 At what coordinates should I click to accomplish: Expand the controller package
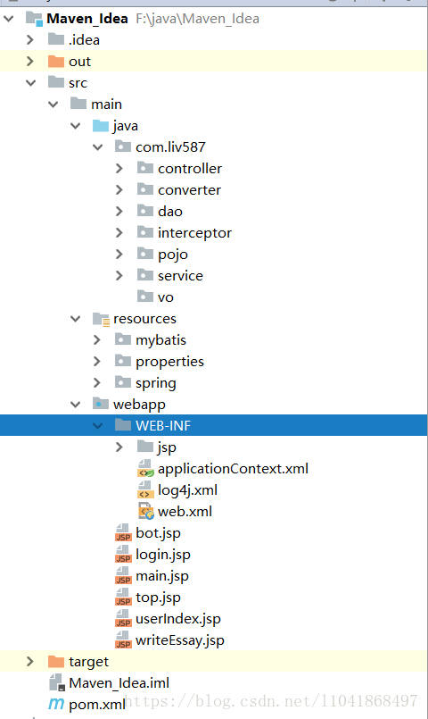point(119,168)
